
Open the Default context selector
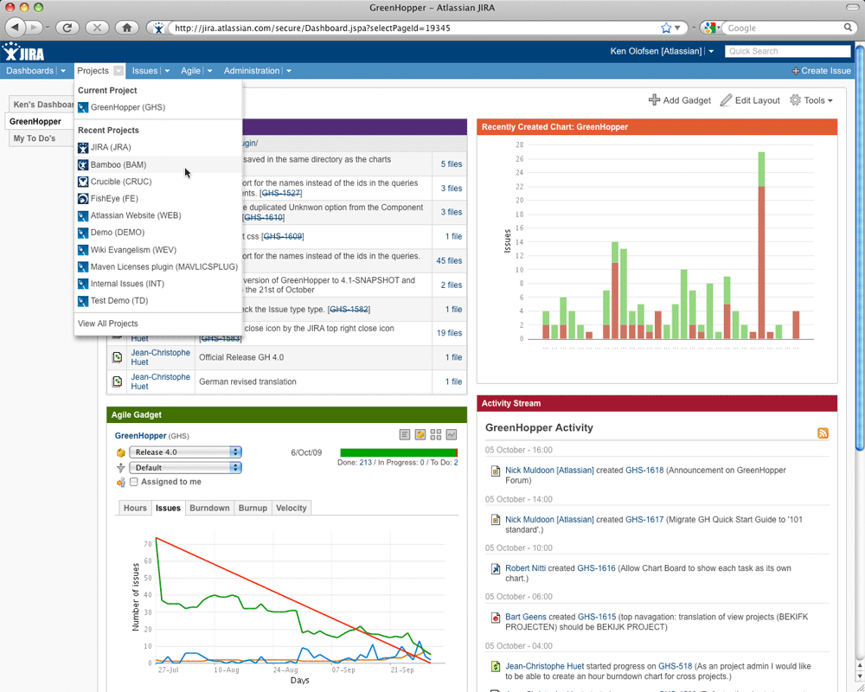pyautogui.click(x=185, y=467)
